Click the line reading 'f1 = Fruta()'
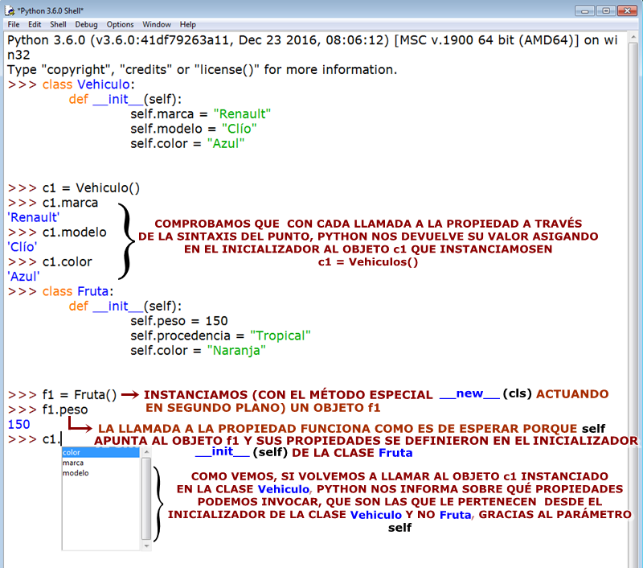643x568 pixels. click(x=80, y=394)
